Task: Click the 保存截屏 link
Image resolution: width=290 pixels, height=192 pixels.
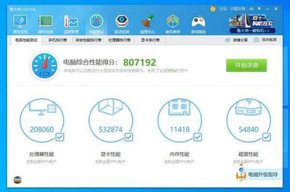Action: click(269, 40)
